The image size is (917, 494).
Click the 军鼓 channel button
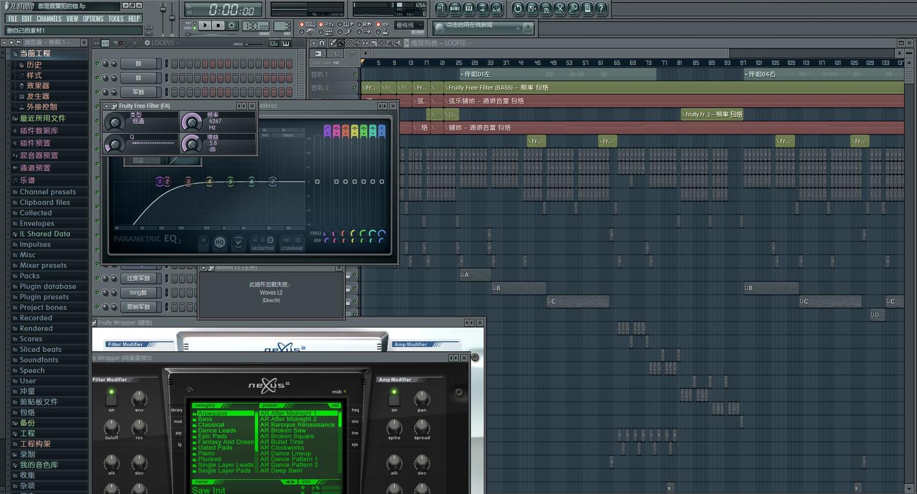[139, 92]
